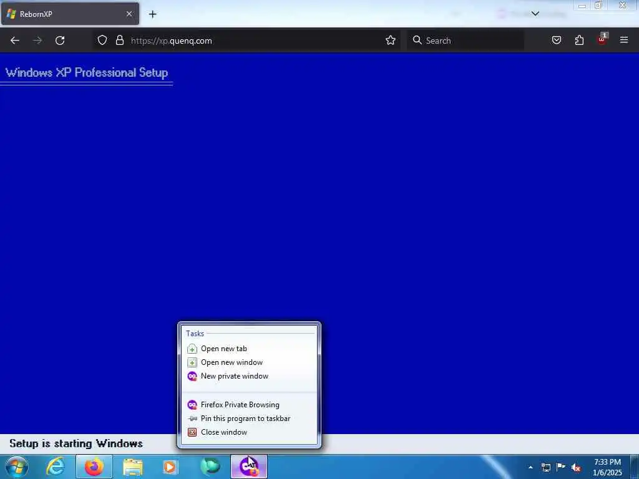Viewport: 639px width, 479px height.
Task: Open a new tab with plus button
Action: point(152,14)
